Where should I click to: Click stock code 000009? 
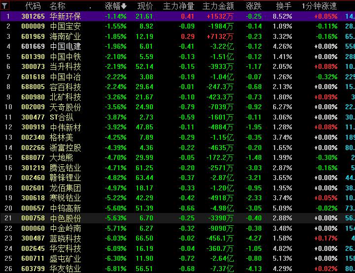pyautogui.click(x=33, y=27)
